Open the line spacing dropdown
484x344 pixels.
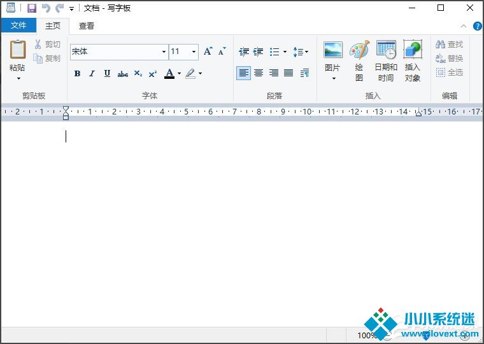pos(301,52)
